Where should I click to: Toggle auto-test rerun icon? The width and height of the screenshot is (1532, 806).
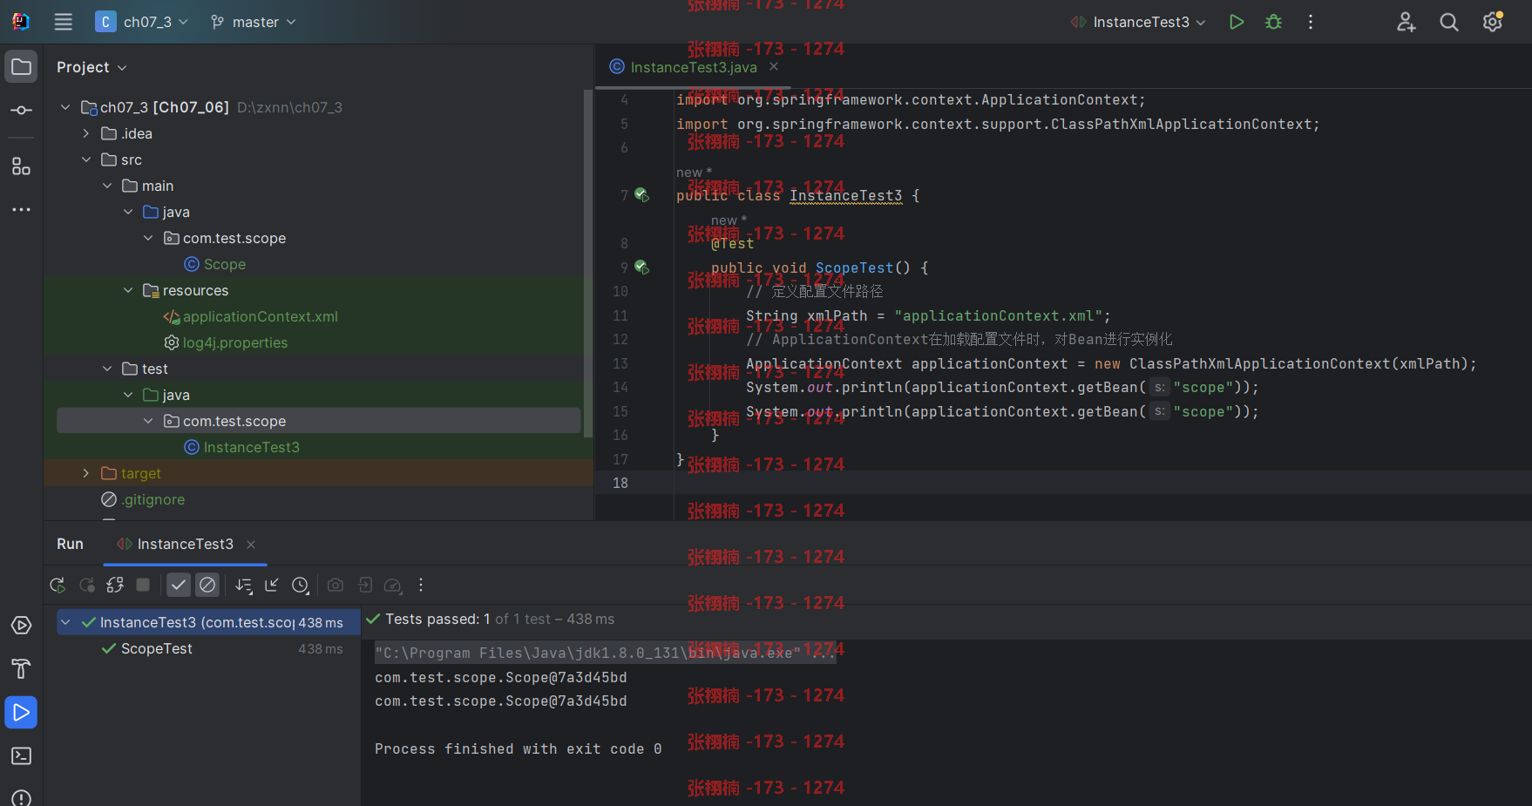pos(115,585)
